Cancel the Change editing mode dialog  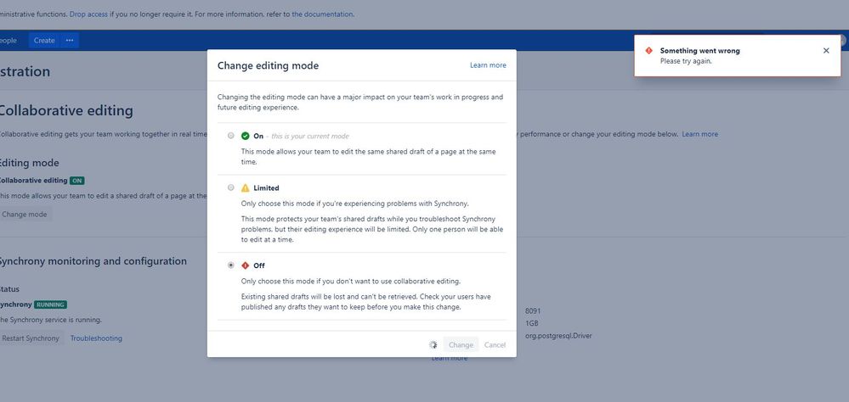(x=495, y=344)
